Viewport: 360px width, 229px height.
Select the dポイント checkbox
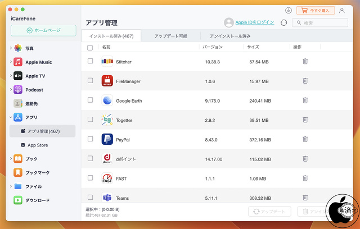[x=90, y=158]
